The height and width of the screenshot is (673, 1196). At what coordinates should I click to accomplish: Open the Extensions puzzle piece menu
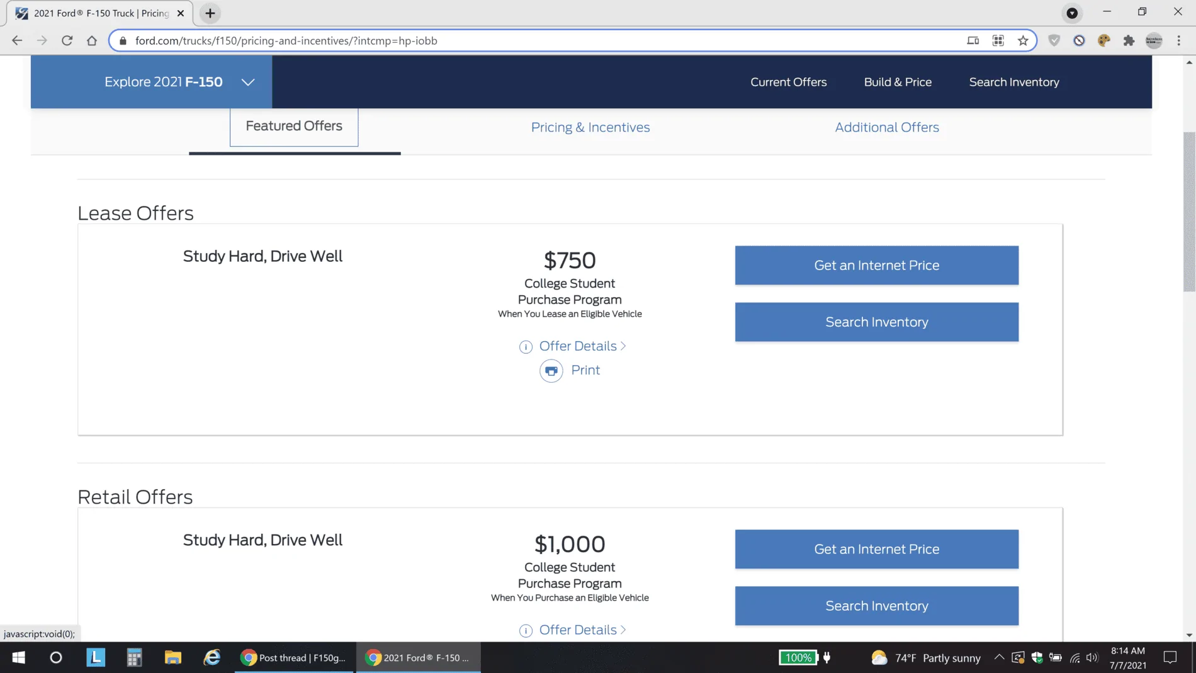tap(1128, 40)
